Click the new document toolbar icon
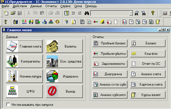Image resolution: width=171 pixels, height=109 pixels. tap(6, 13)
